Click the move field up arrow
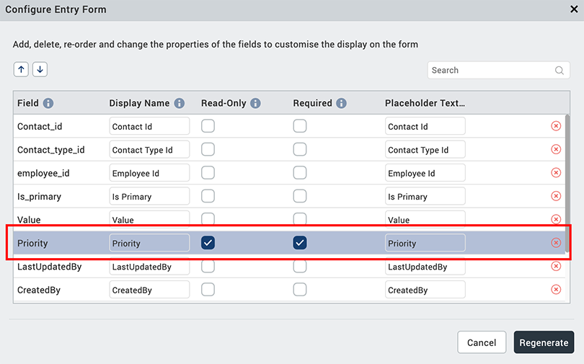Screen dimensions: 584x364 pyautogui.click(x=21, y=69)
